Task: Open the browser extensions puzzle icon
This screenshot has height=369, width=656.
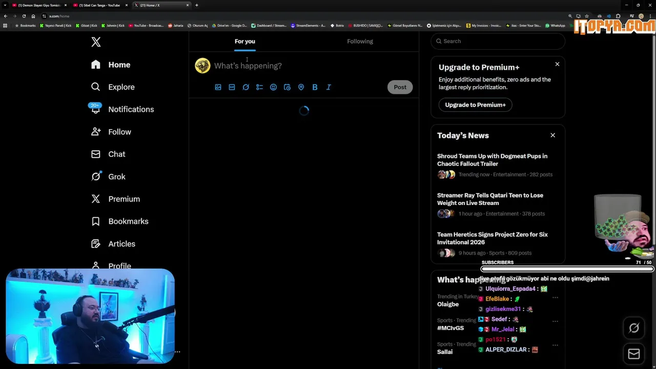Action: tap(618, 16)
